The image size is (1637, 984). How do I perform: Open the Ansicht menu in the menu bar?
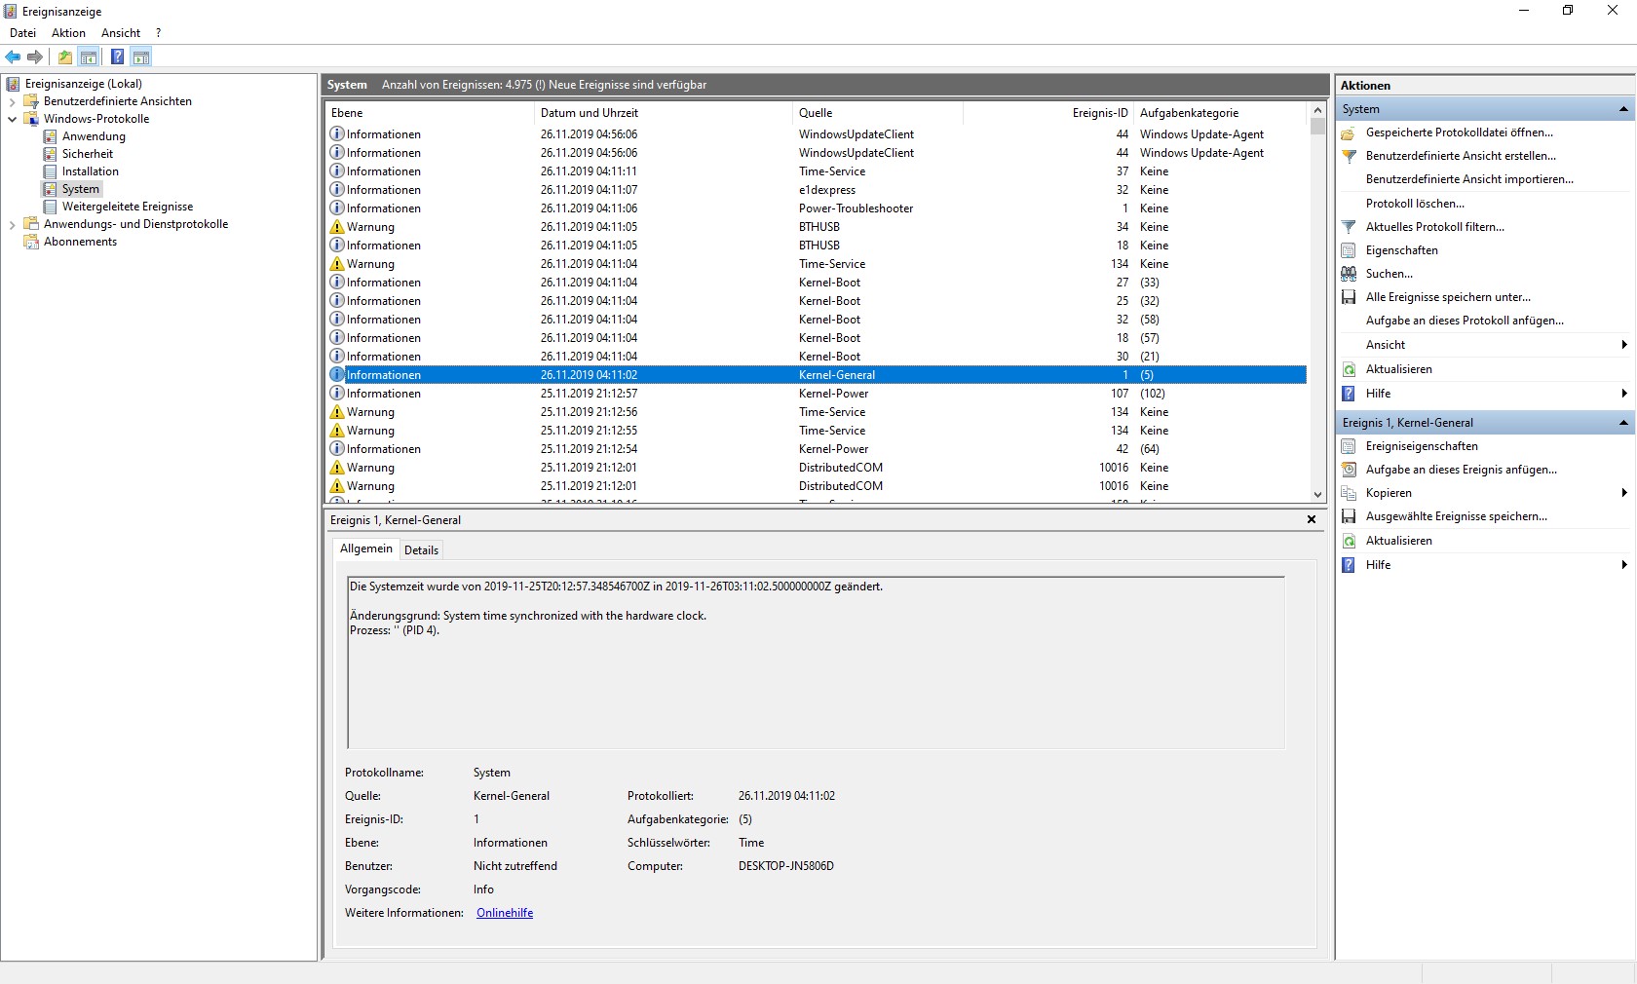click(x=121, y=33)
